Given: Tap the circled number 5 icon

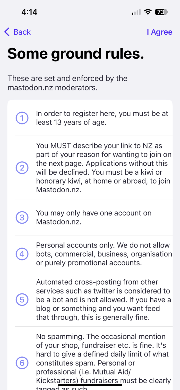Looking at the screenshot, I should [x=22, y=300].
